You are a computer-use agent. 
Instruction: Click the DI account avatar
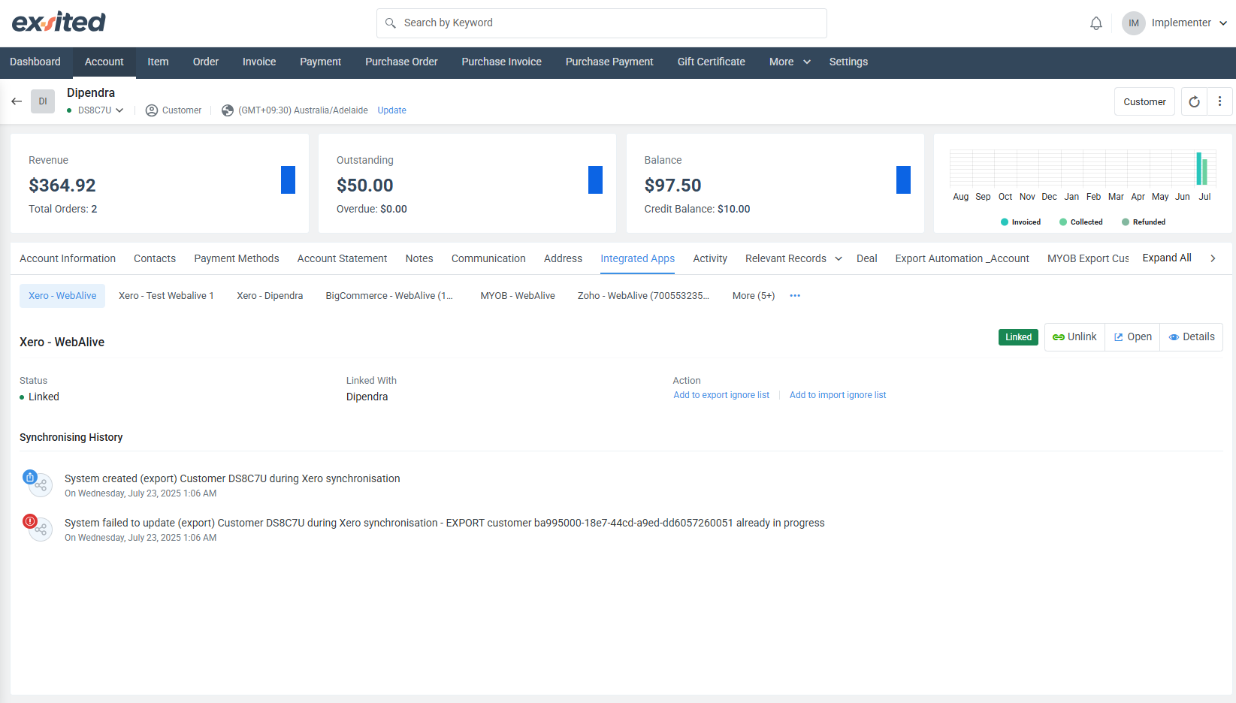pyautogui.click(x=43, y=101)
